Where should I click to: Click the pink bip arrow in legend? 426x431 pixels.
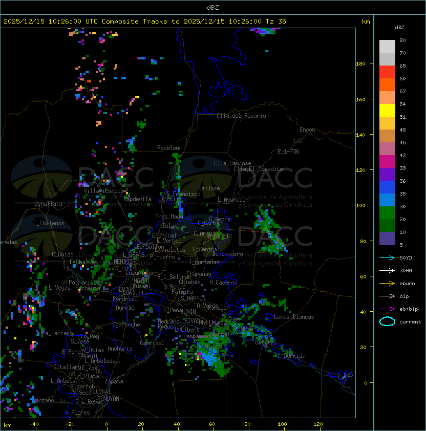tap(387, 296)
